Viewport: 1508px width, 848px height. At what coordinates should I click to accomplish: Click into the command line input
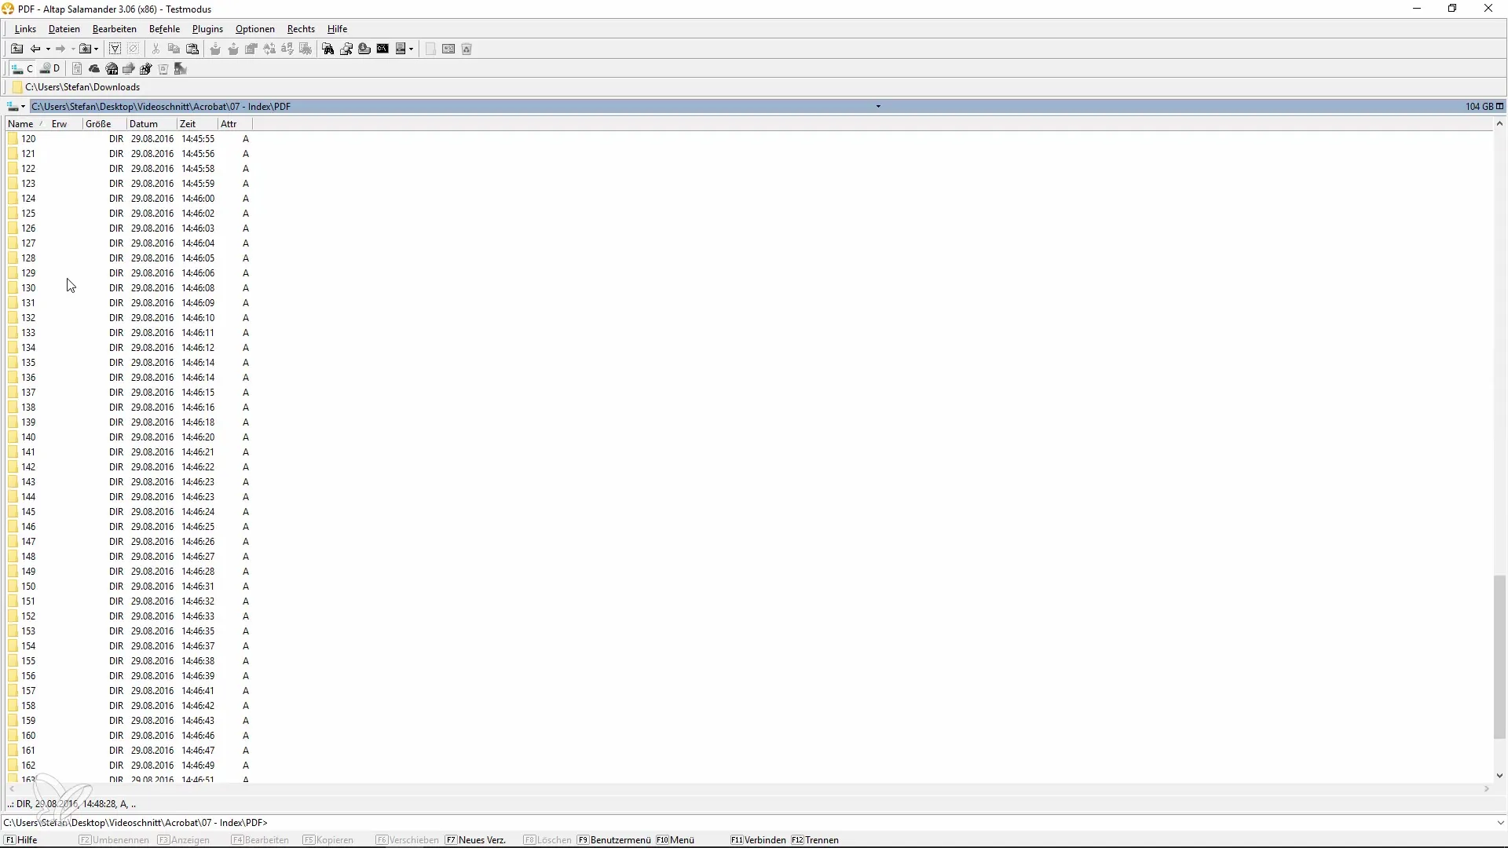[x=880, y=823]
